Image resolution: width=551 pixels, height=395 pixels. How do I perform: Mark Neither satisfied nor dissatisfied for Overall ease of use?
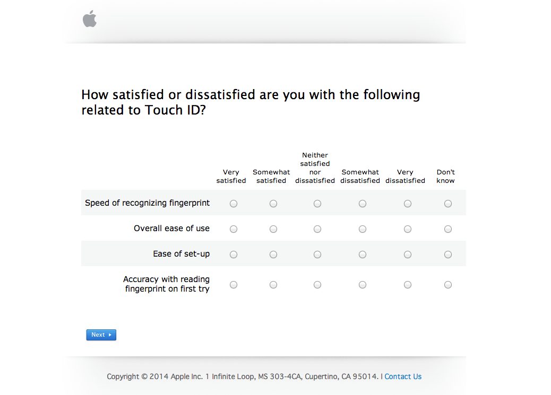[317, 229]
